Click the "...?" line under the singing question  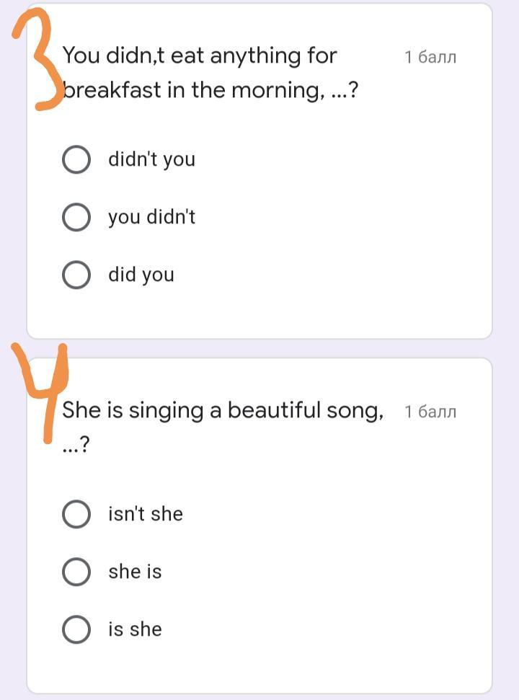[x=76, y=445]
